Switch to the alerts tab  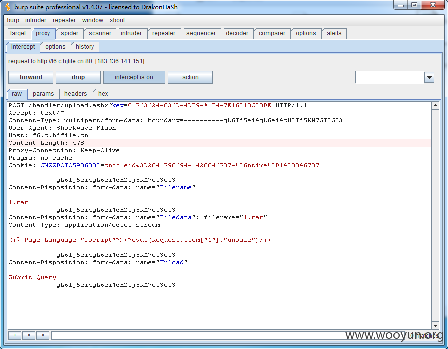[334, 33]
